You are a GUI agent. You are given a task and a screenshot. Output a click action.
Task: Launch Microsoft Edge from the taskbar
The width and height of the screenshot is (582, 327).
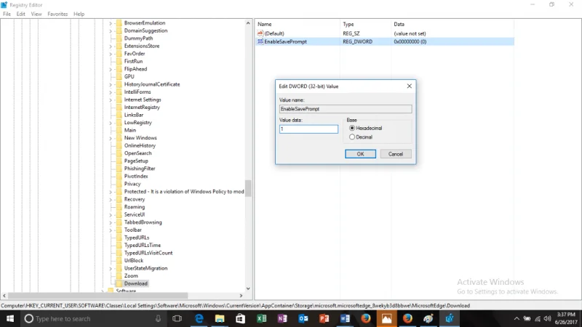point(199,319)
